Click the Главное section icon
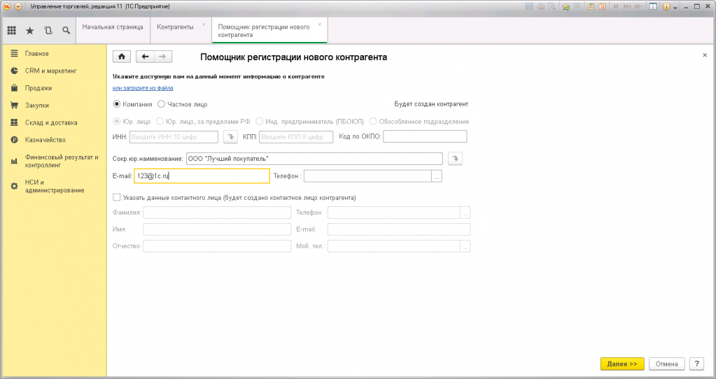The width and height of the screenshot is (716, 379). click(x=14, y=53)
